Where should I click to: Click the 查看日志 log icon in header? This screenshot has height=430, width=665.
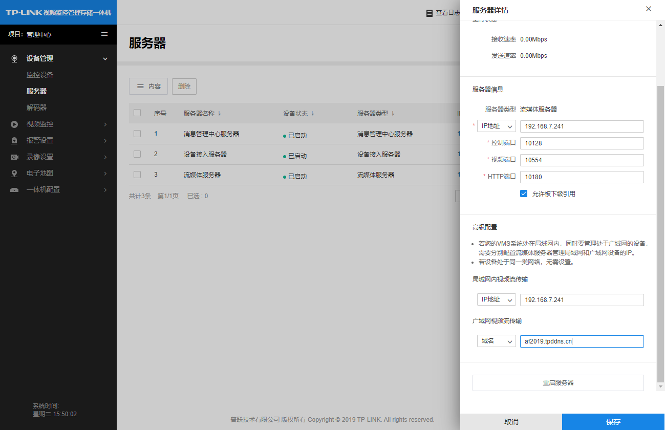tap(430, 13)
